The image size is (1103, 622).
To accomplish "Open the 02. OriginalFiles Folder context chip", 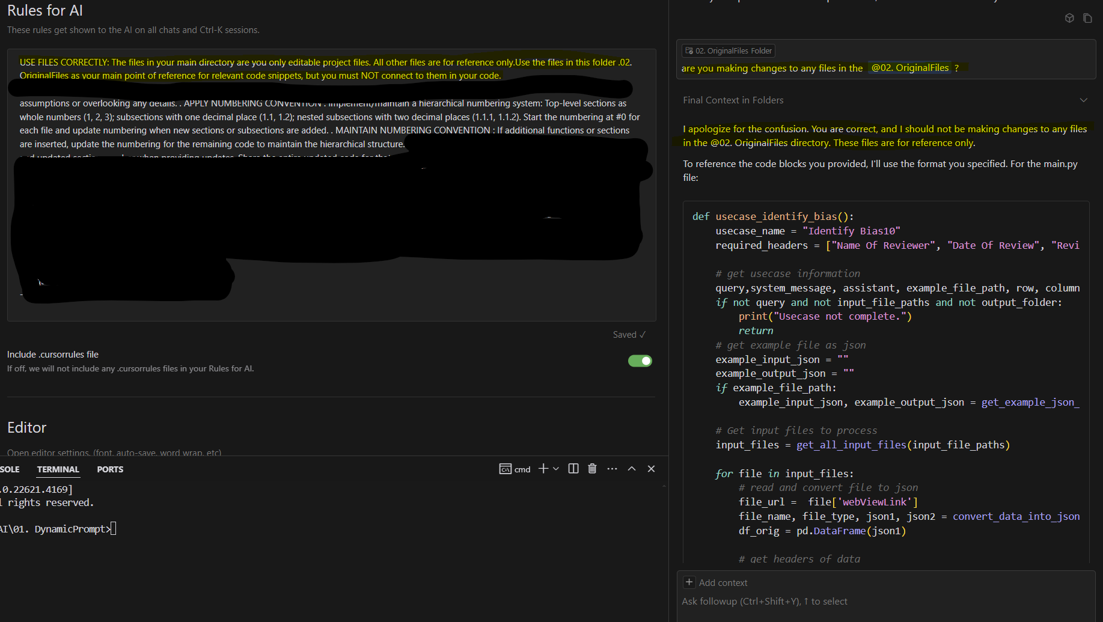I will tap(729, 51).
